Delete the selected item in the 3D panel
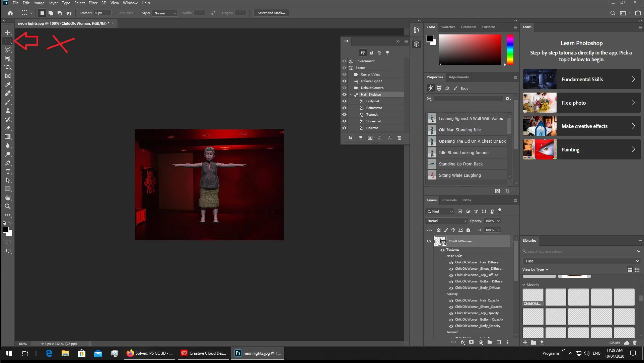 click(399, 138)
